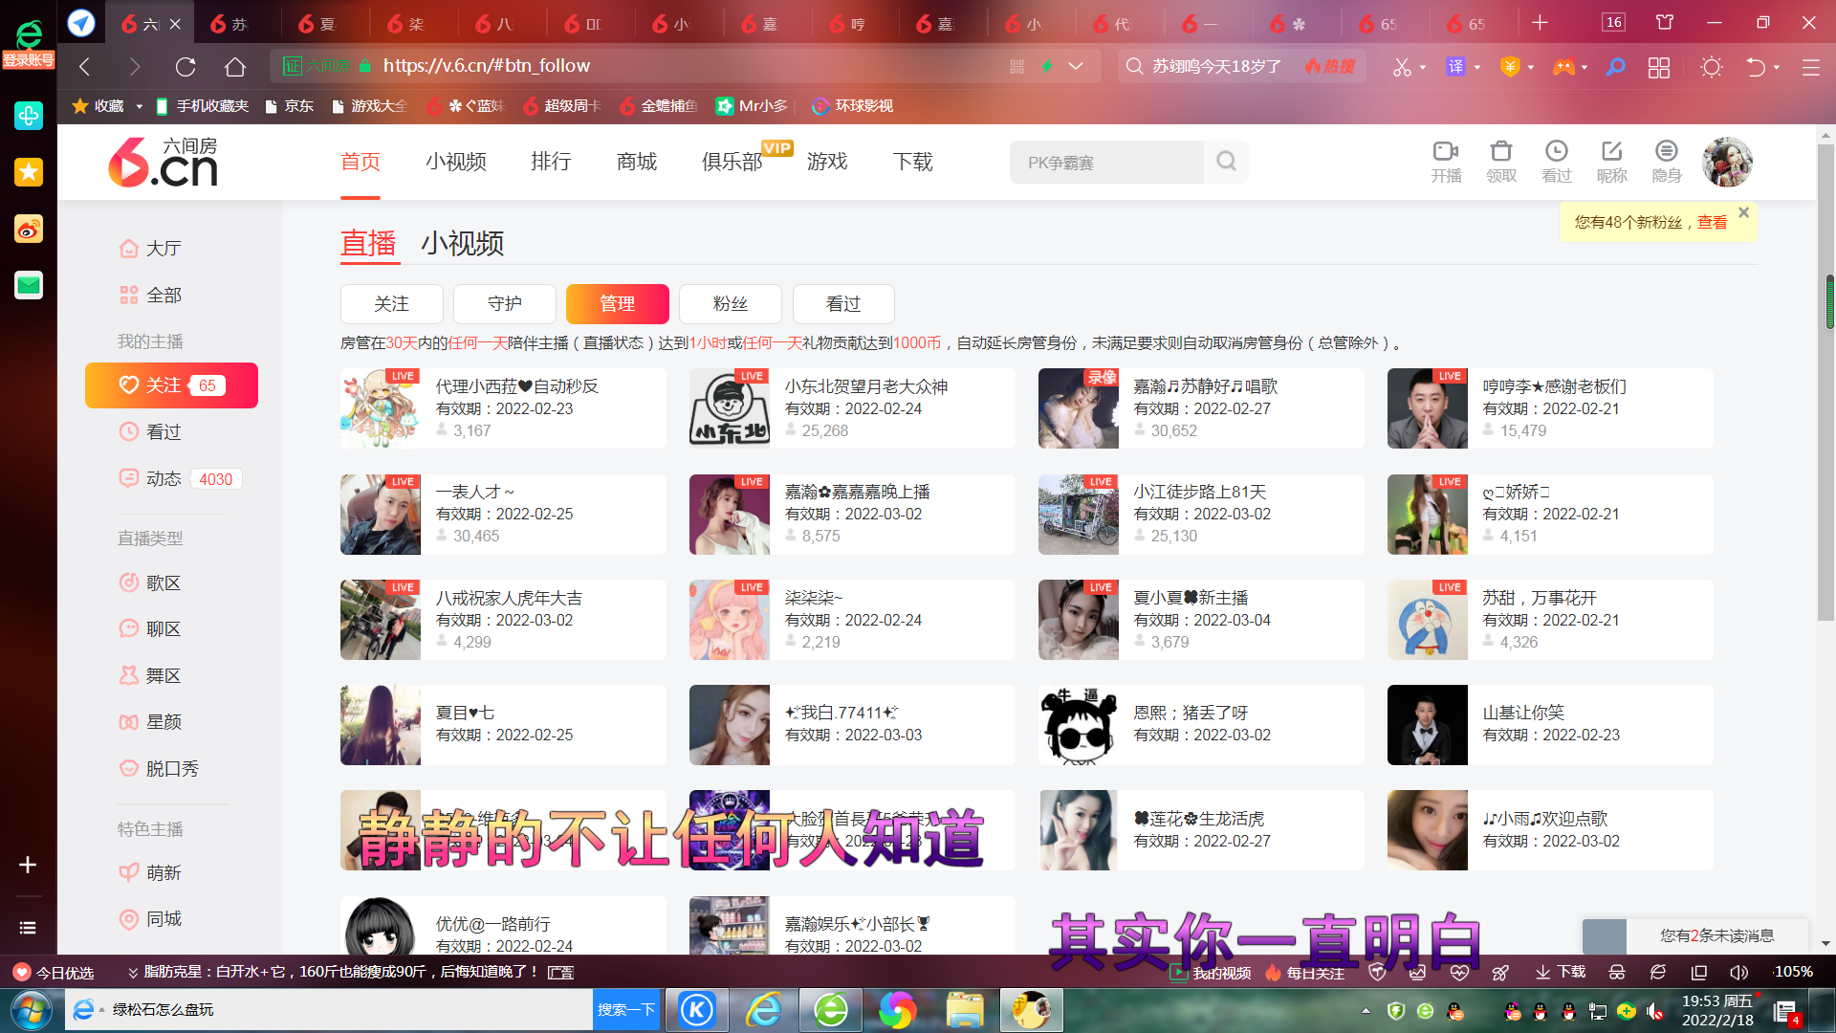Viewport: 1836px width, 1033px height.
Task: Switch to the 小视频 content heading tab
Action: pyautogui.click(x=463, y=243)
